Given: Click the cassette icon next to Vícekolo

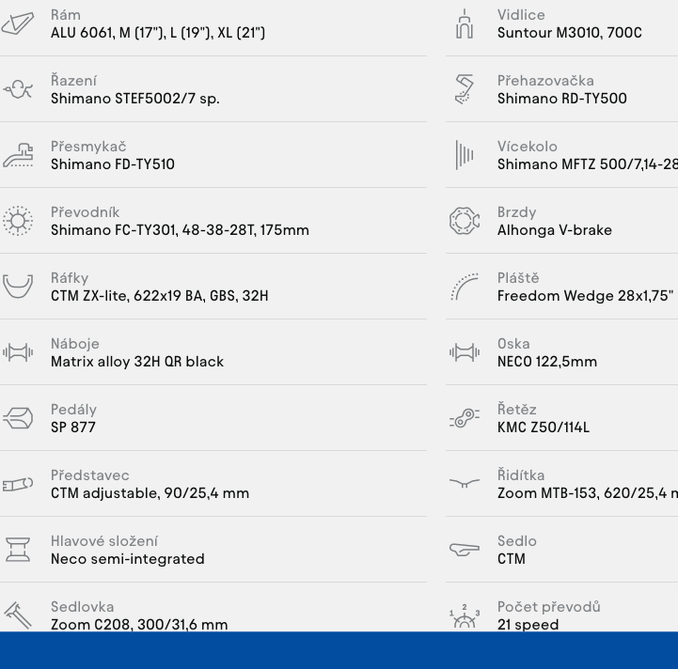Looking at the screenshot, I should 465,155.
